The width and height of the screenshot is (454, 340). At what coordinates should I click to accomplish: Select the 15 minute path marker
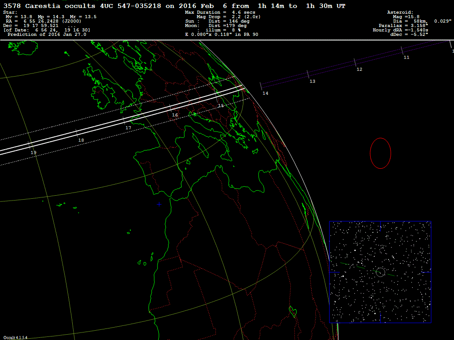pos(221,106)
